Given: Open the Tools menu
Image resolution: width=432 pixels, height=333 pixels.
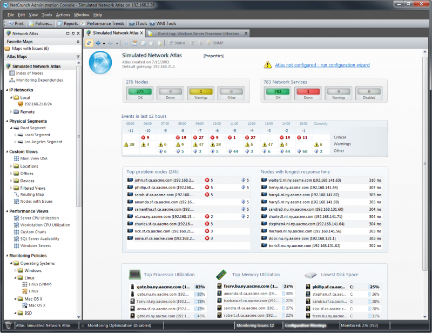Looking at the screenshot, I should (x=47, y=15).
